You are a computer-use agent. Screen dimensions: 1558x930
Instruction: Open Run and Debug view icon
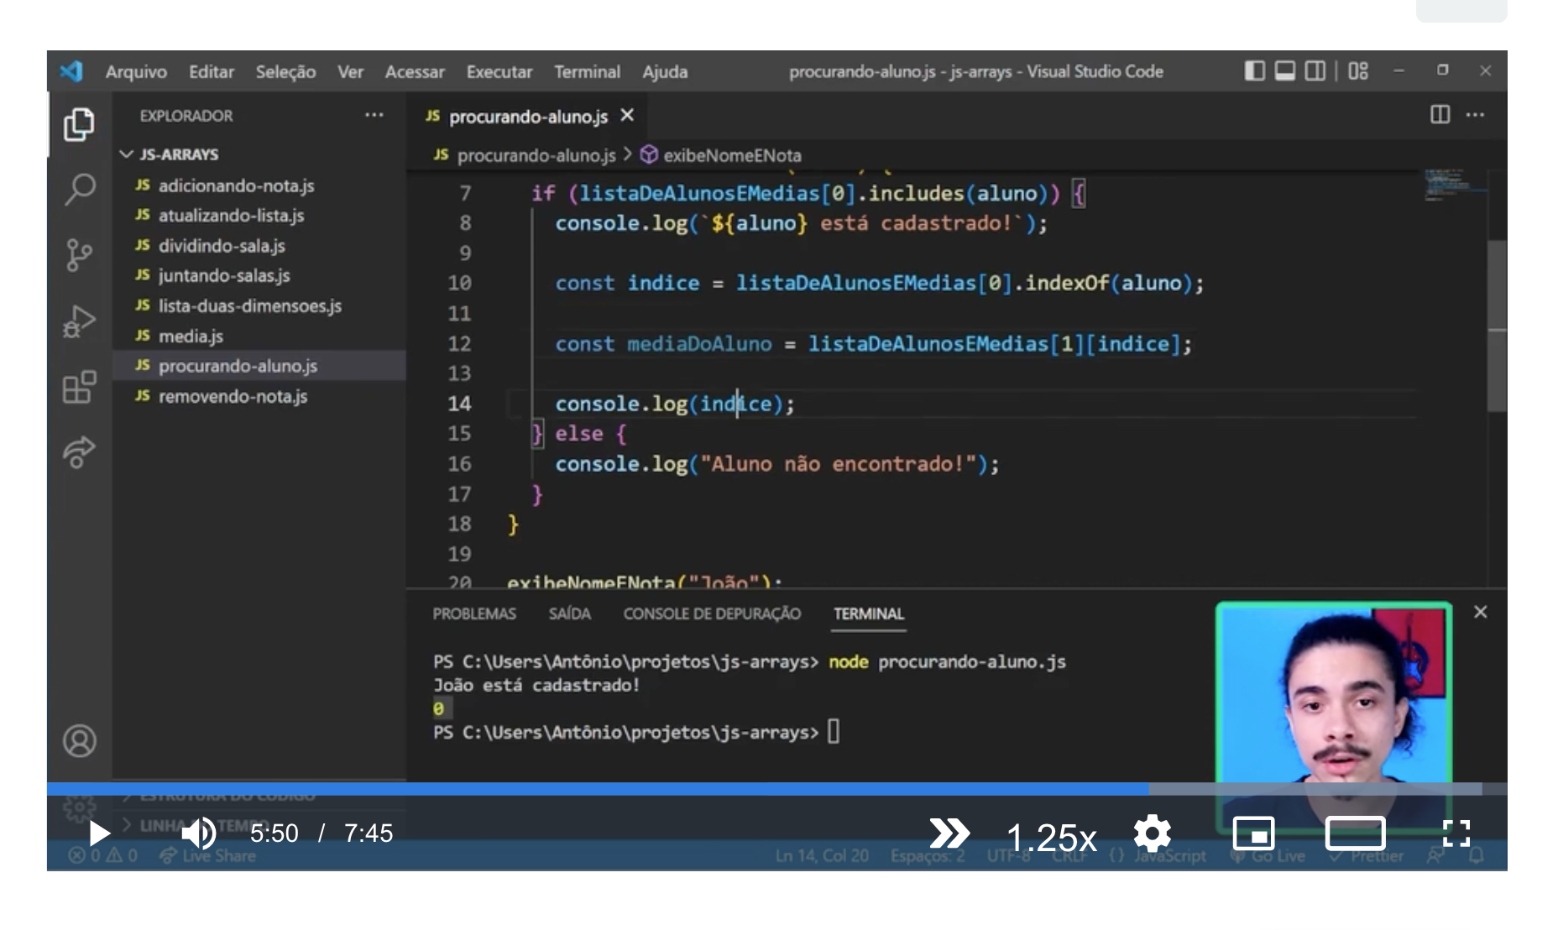tap(79, 321)
